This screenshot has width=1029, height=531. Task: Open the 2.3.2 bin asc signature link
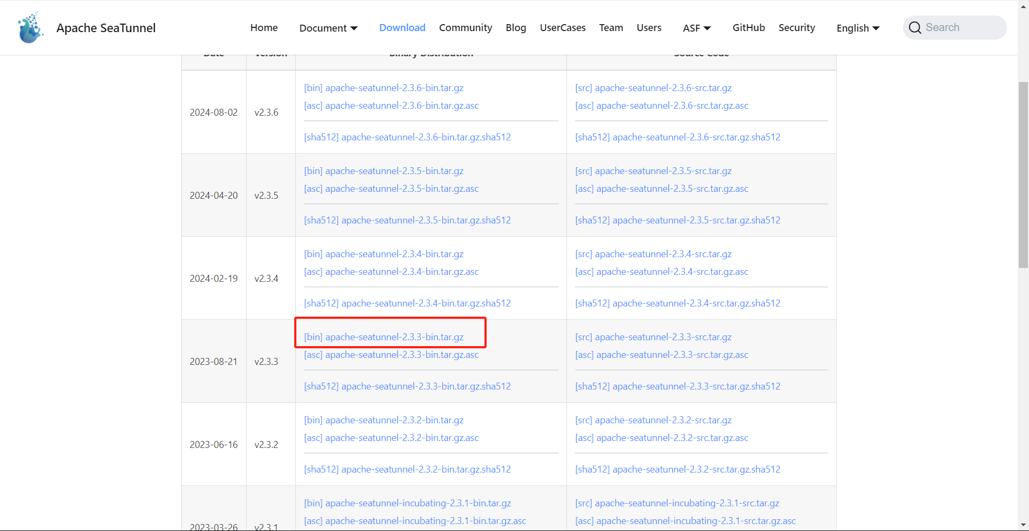tap(391, 438)
